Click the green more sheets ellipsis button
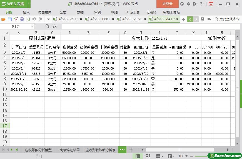This screenshot has height=159, width=242. tap(122, 150)
